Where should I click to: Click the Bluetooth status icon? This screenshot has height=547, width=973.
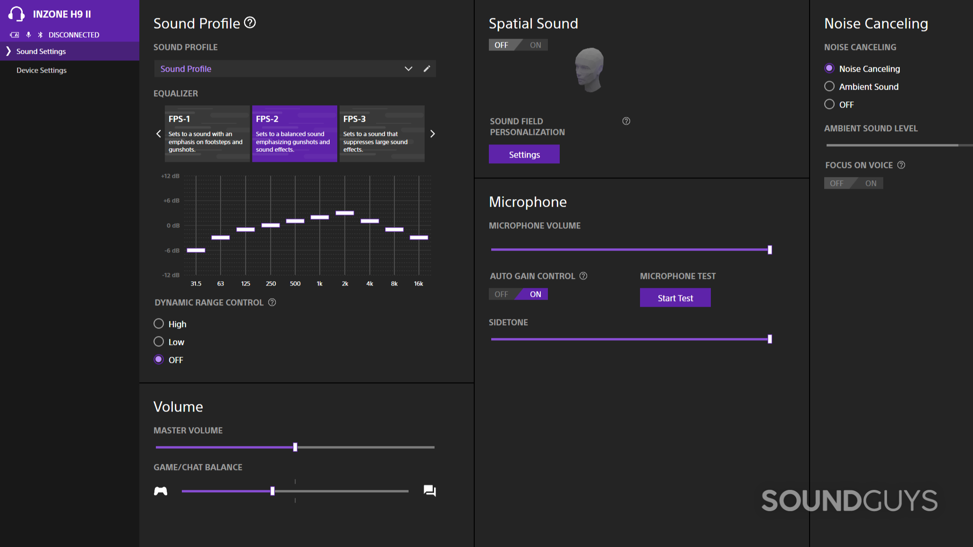(x=40, y=35)
